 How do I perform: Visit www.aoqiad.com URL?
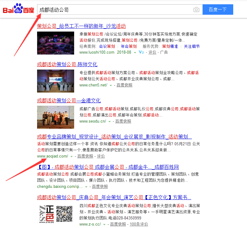(53, 156)
